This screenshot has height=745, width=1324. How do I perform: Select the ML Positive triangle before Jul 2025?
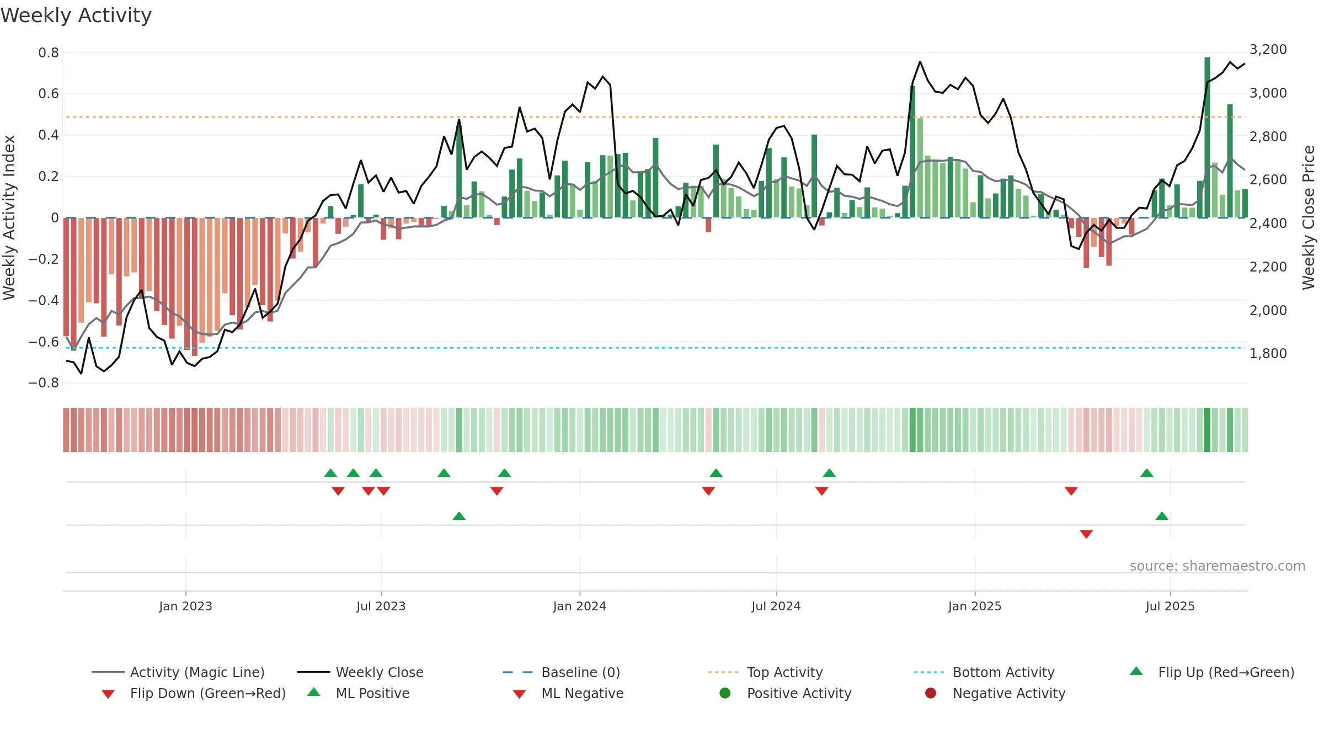[x=1162, y=516]
